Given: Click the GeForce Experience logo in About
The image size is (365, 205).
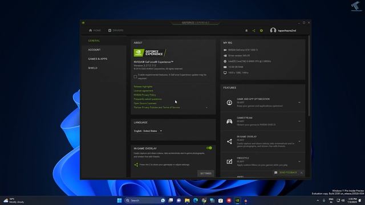Looking at the screenshot, I should 149,53.
